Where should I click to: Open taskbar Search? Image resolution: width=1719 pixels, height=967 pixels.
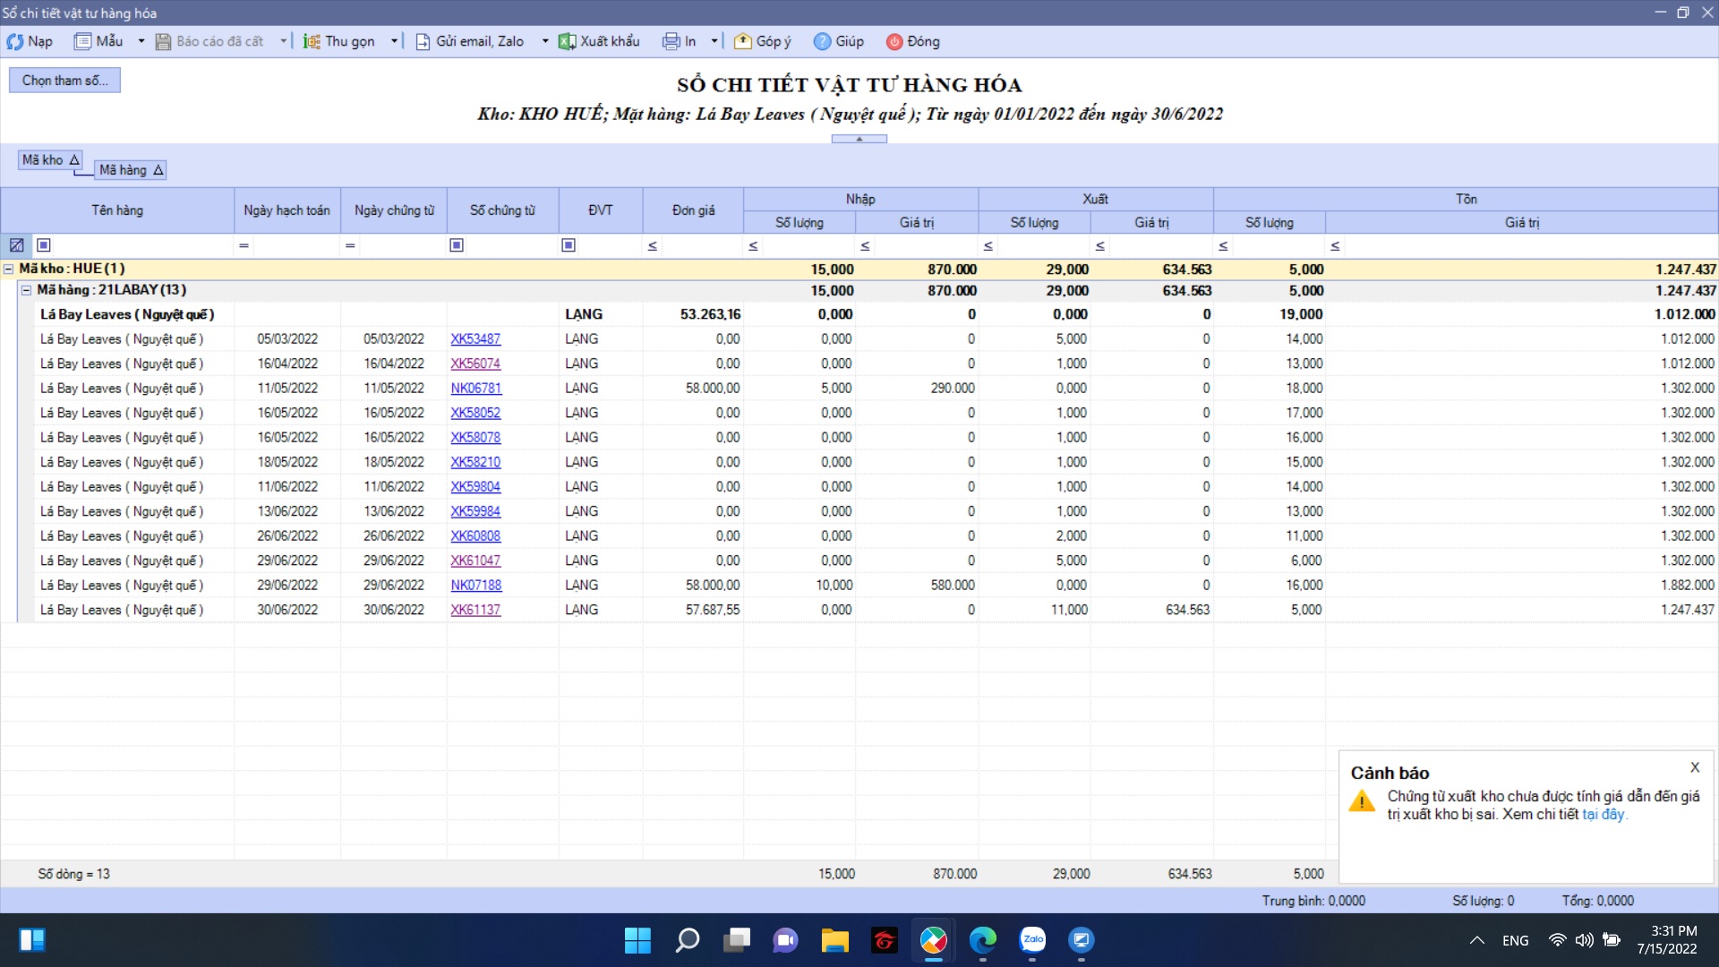pos(687,940)
